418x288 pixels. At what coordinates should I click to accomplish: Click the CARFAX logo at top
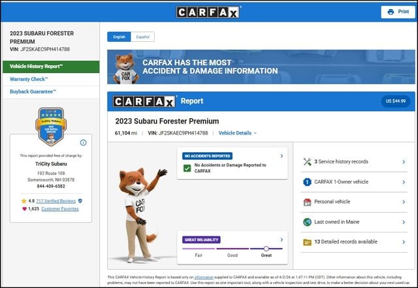[208, 12]
